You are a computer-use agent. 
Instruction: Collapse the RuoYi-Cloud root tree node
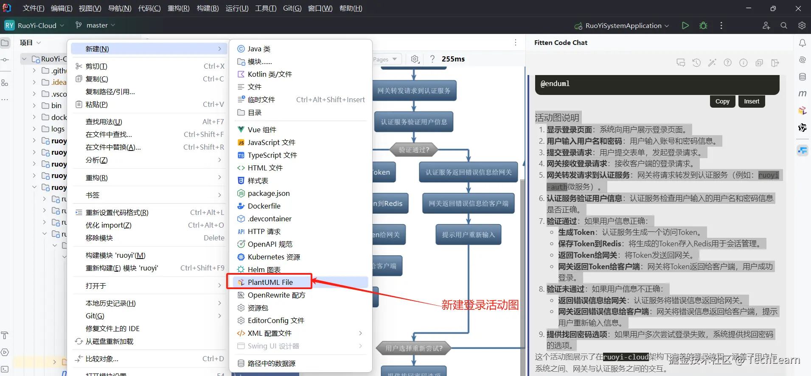click(x=24, y=59)
